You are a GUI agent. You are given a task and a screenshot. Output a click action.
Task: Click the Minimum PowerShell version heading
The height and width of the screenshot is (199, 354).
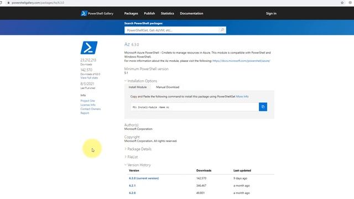tap(146, 69)
